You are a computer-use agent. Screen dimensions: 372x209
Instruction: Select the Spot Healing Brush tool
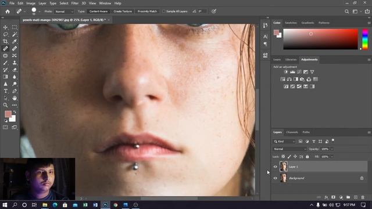pyautogui.click(x=5, y=49)
